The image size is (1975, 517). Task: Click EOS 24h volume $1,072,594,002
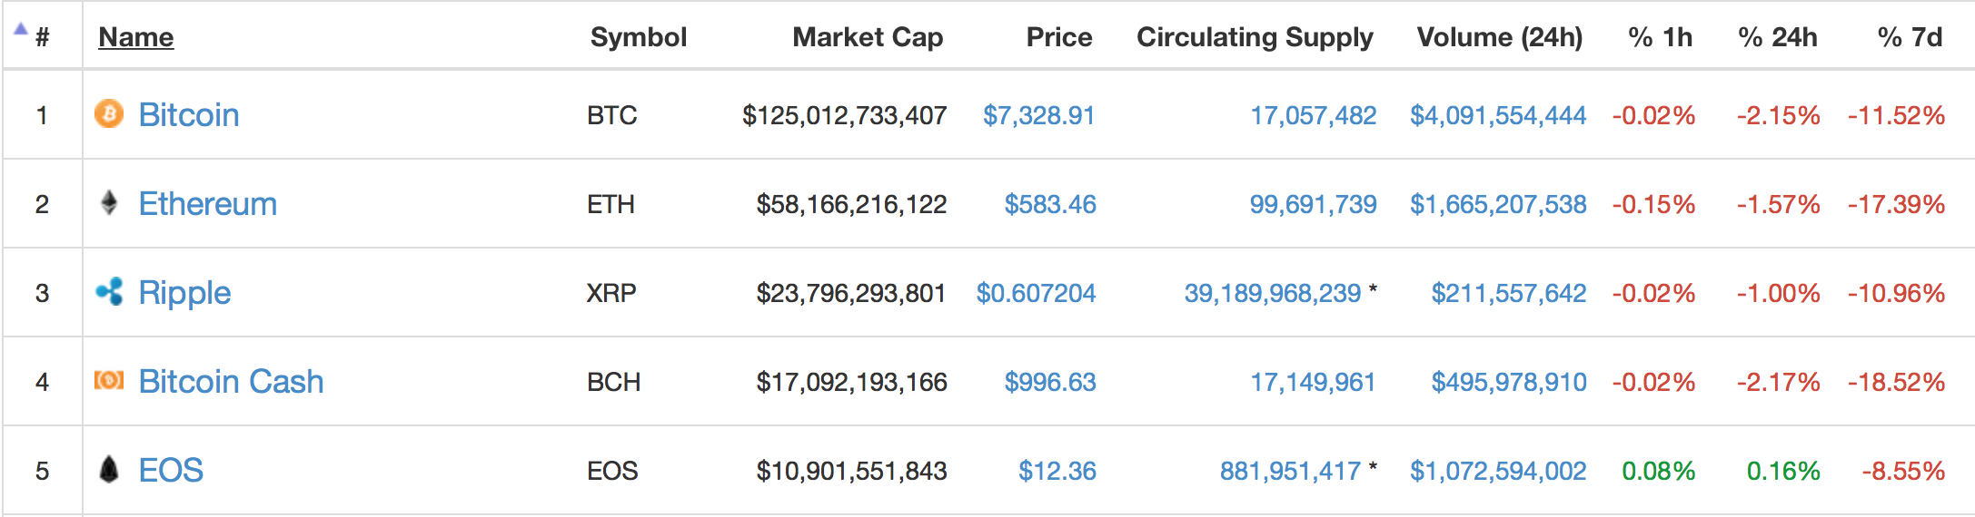click(x=1497, y=471)
